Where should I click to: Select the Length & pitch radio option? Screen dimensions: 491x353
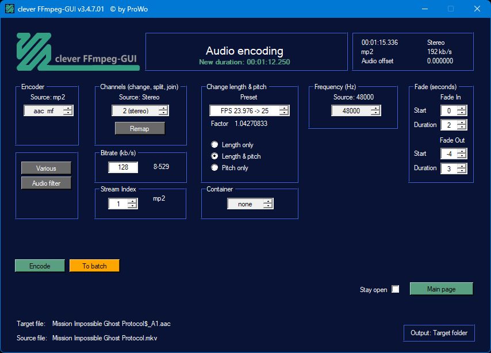click(214, 156)
